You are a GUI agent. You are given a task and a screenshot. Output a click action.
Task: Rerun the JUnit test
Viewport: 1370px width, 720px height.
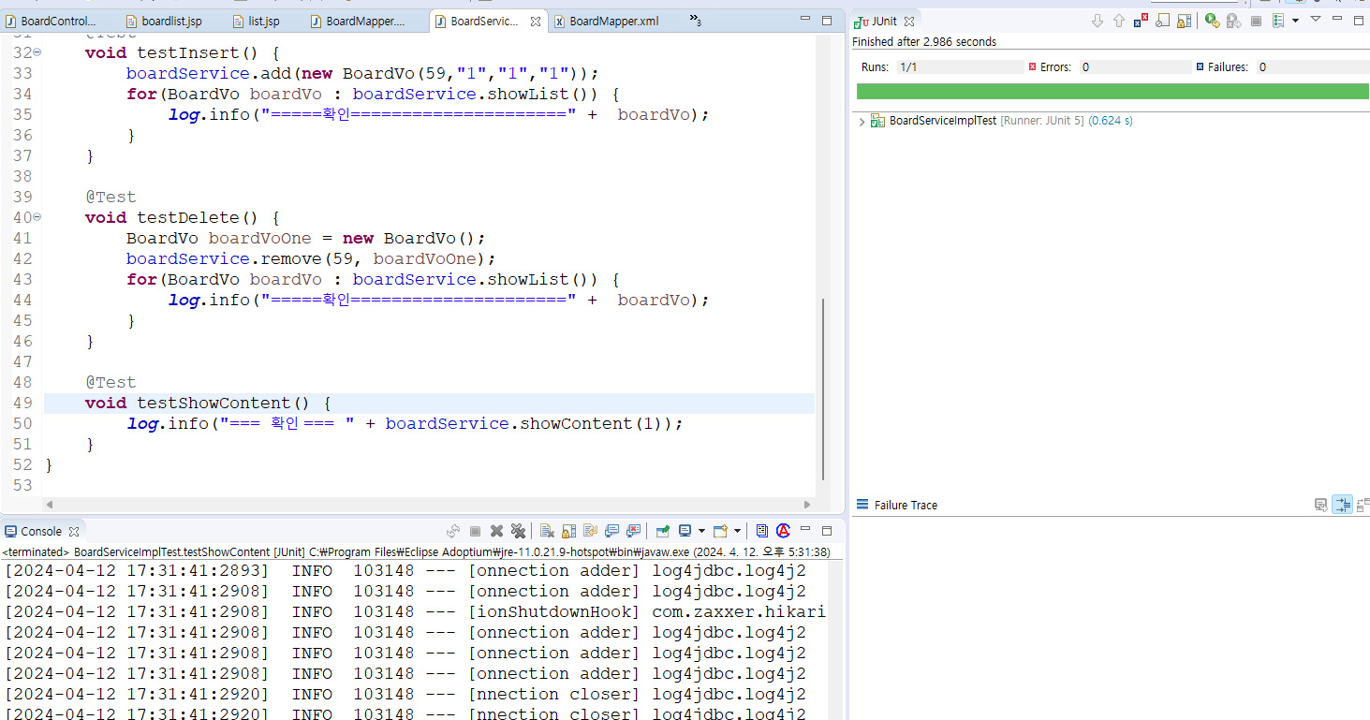click(x=1213, y=20)
